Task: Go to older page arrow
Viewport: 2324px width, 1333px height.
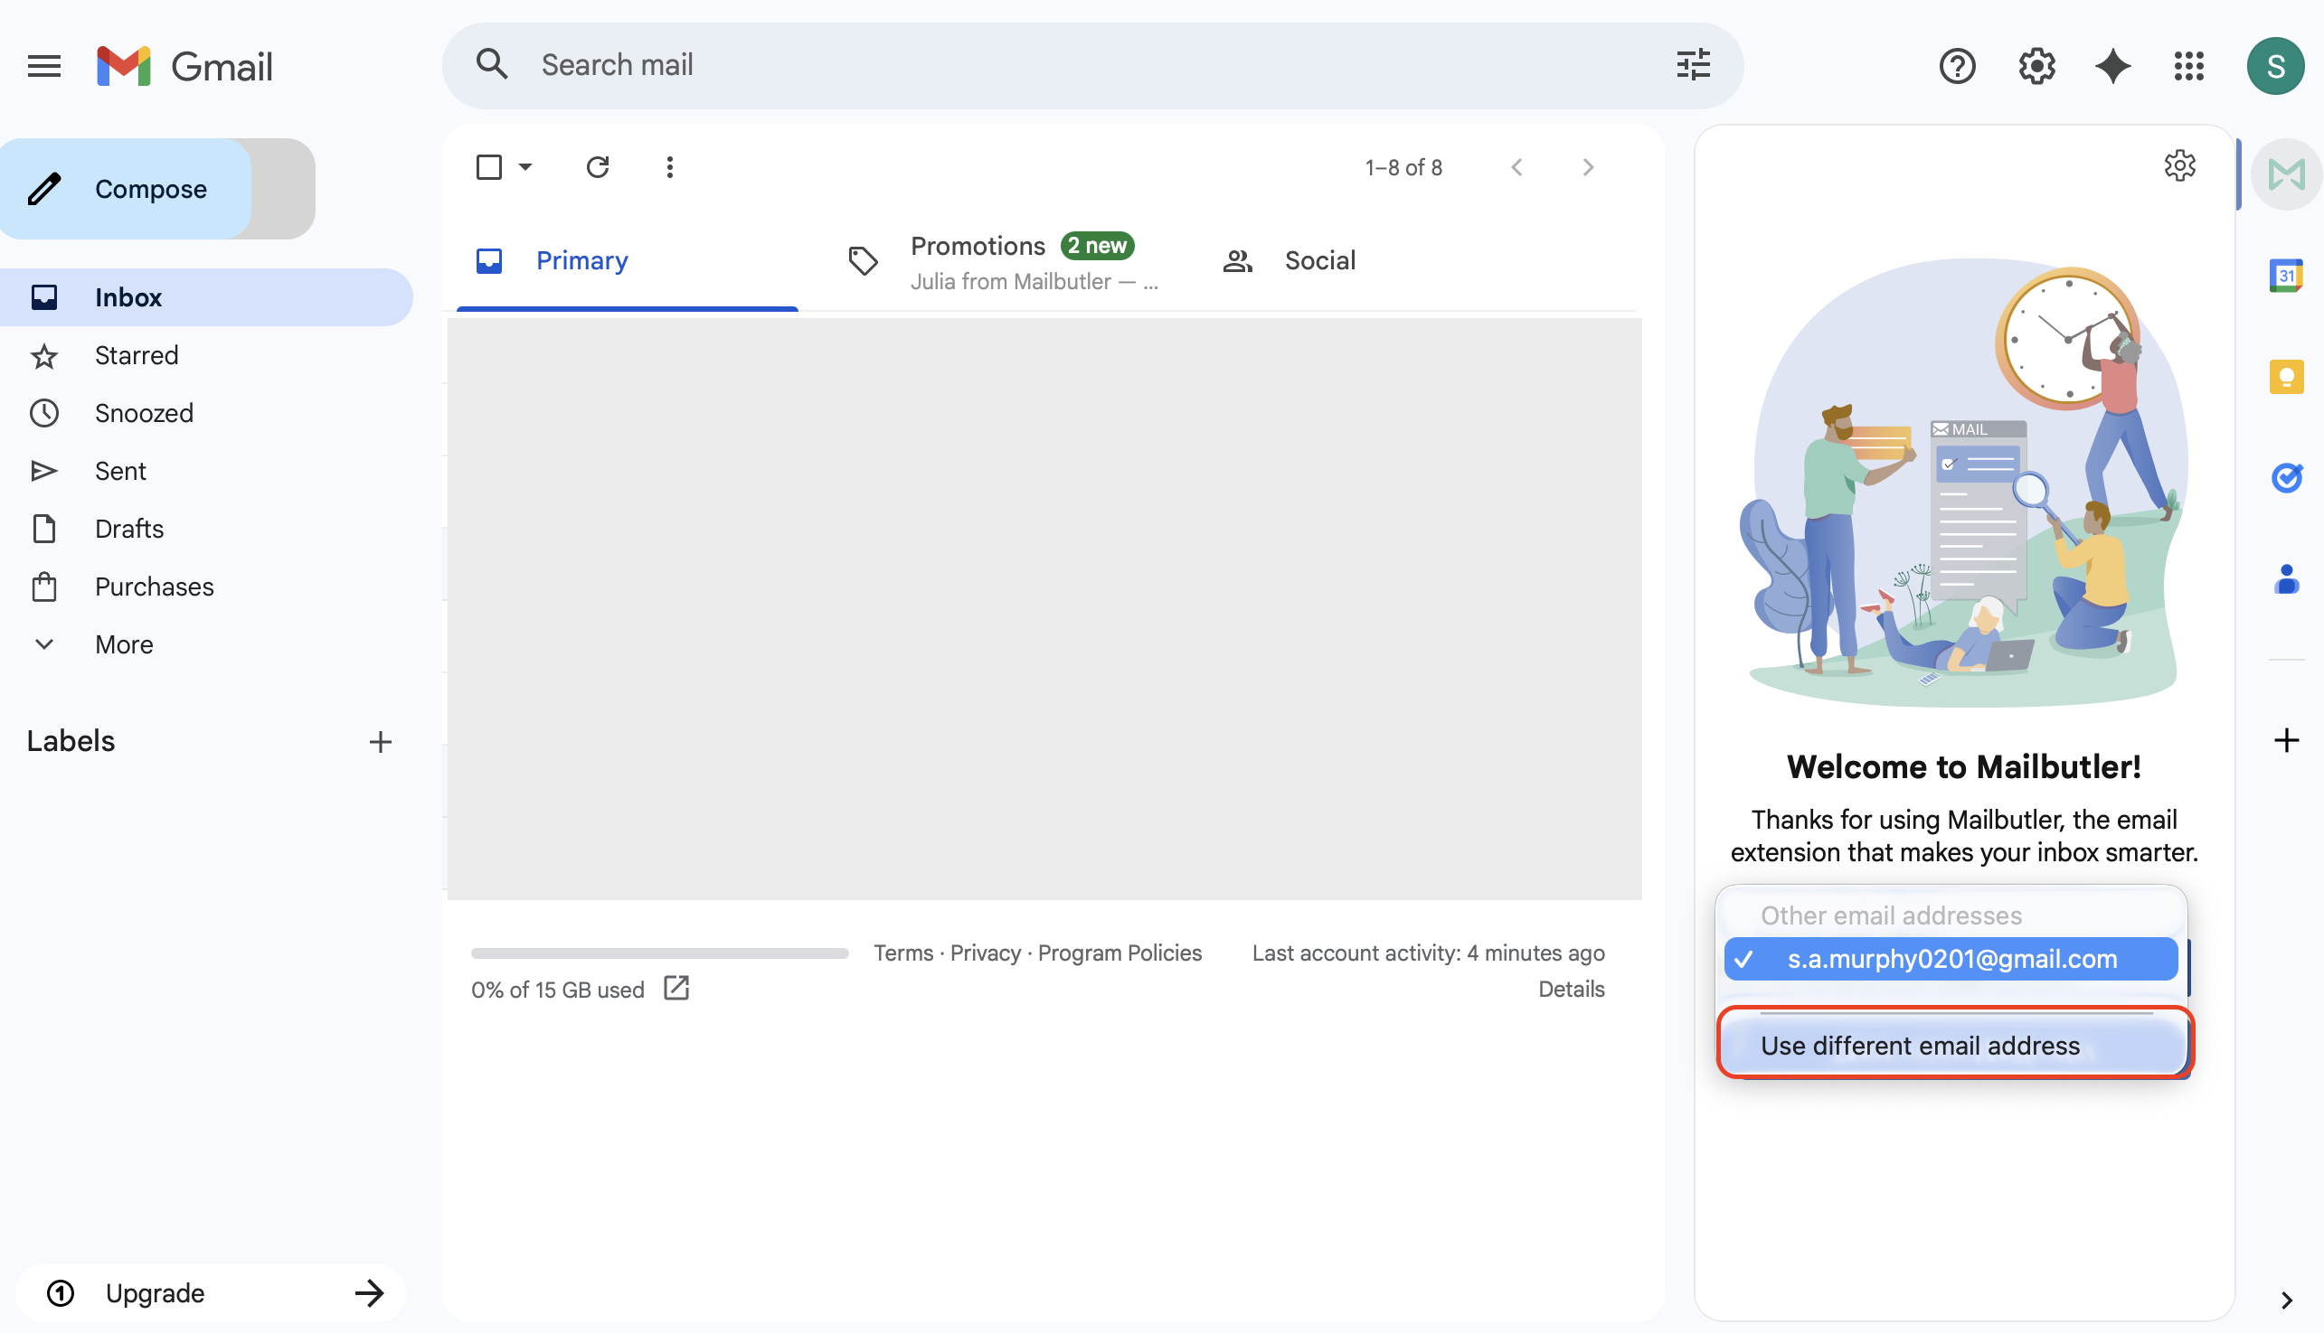Action: coord(1588,167)
